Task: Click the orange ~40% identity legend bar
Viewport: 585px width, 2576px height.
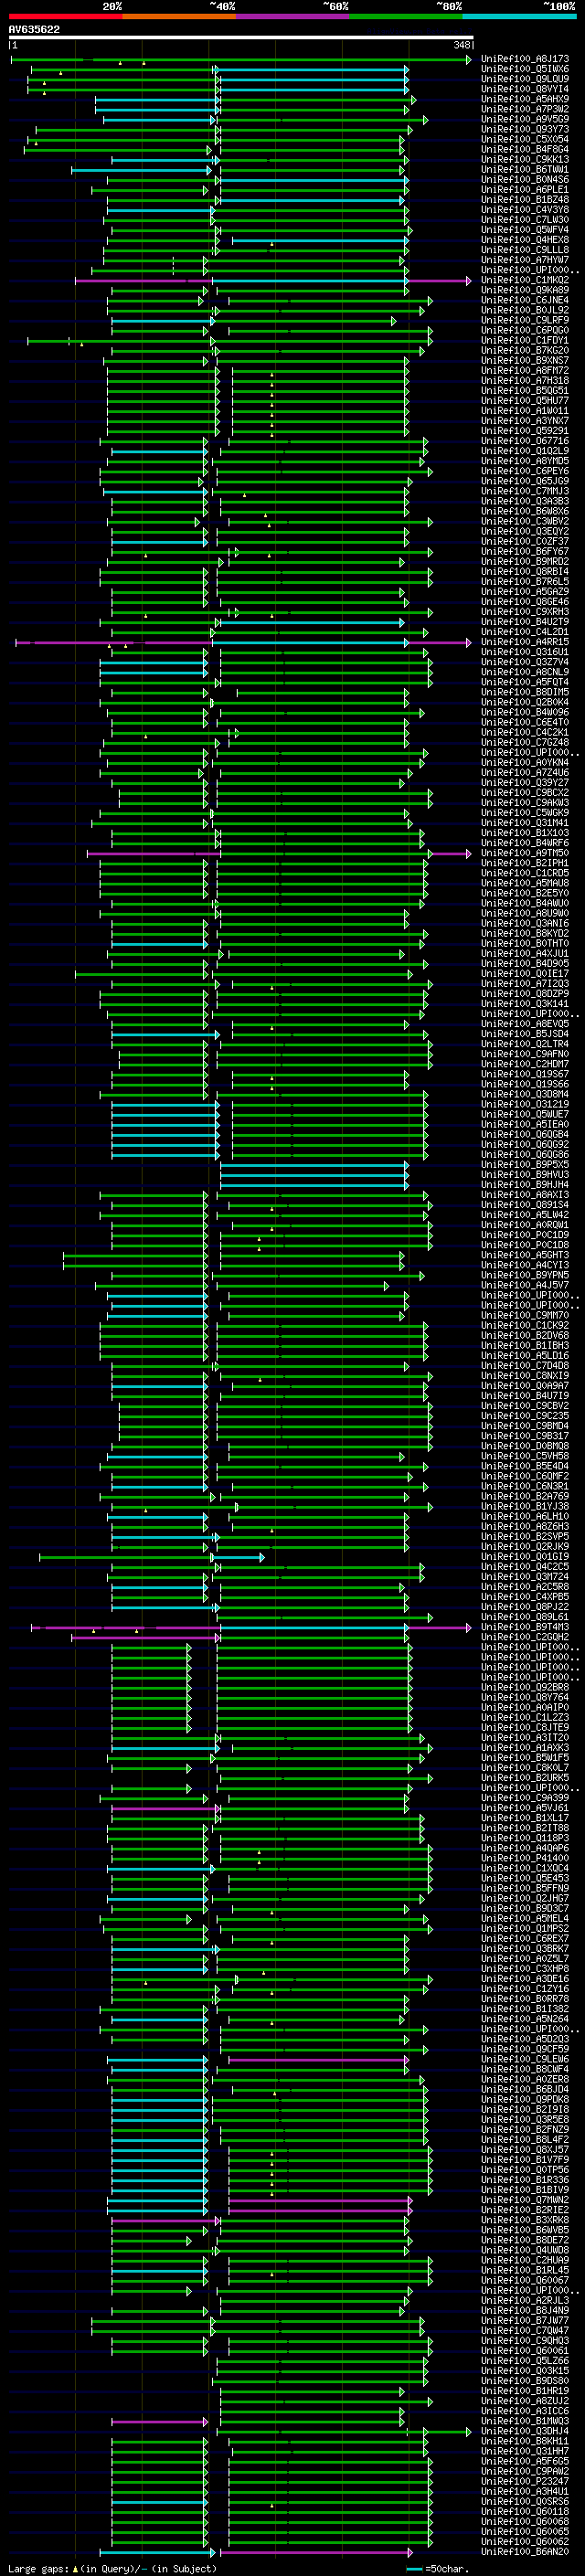Action: click(179, 16)
